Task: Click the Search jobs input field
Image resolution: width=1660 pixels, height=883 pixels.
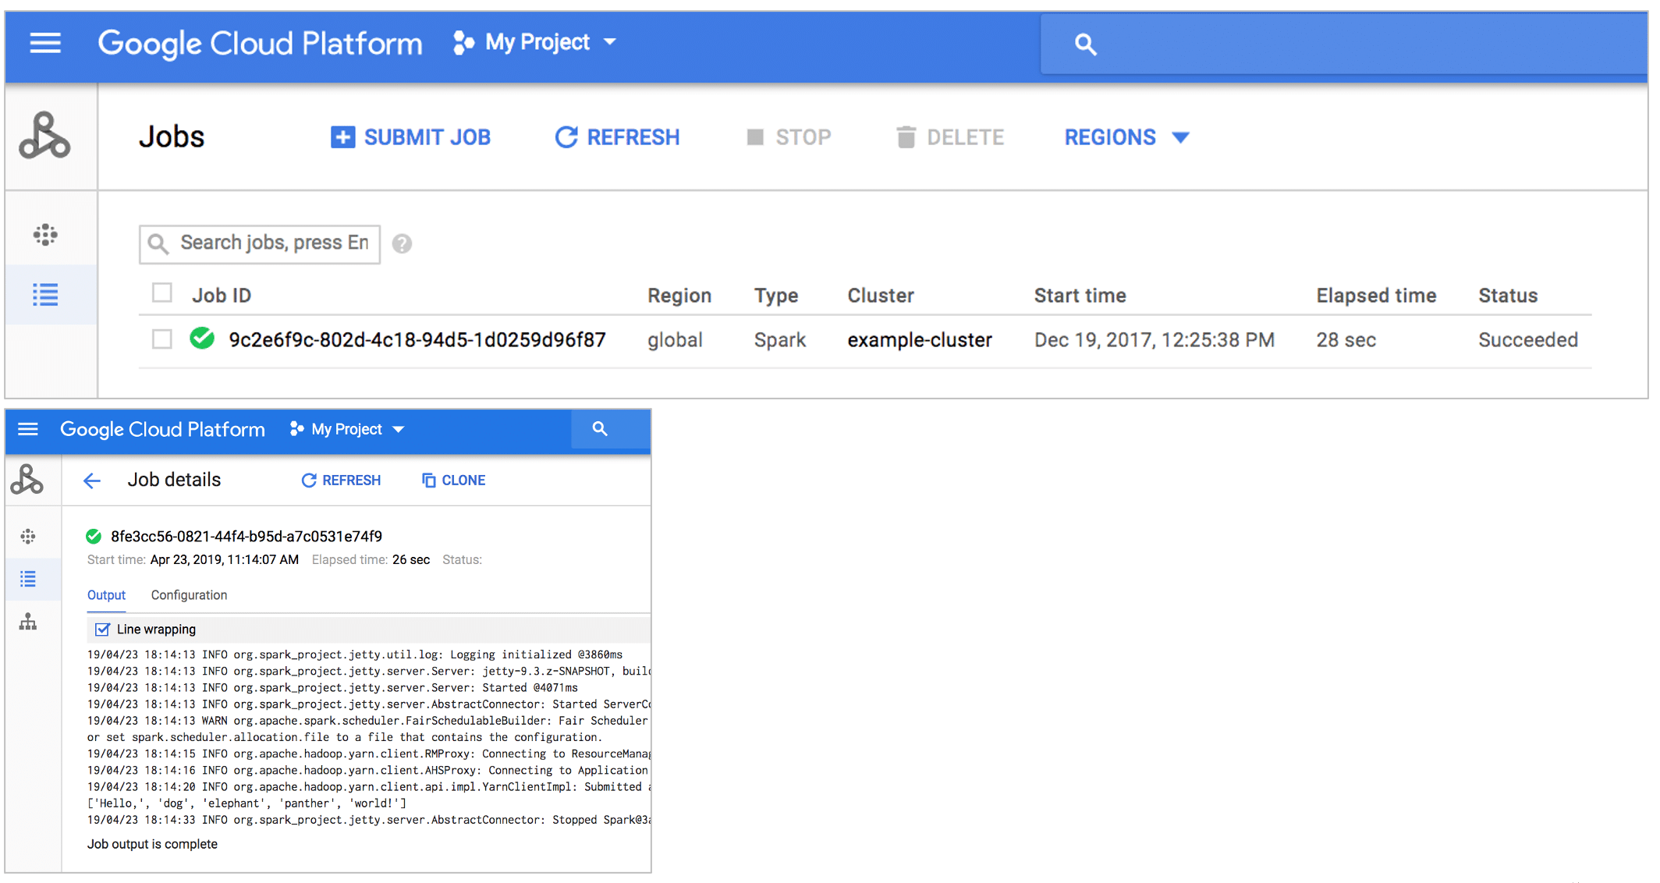Action: click(261, 243)
